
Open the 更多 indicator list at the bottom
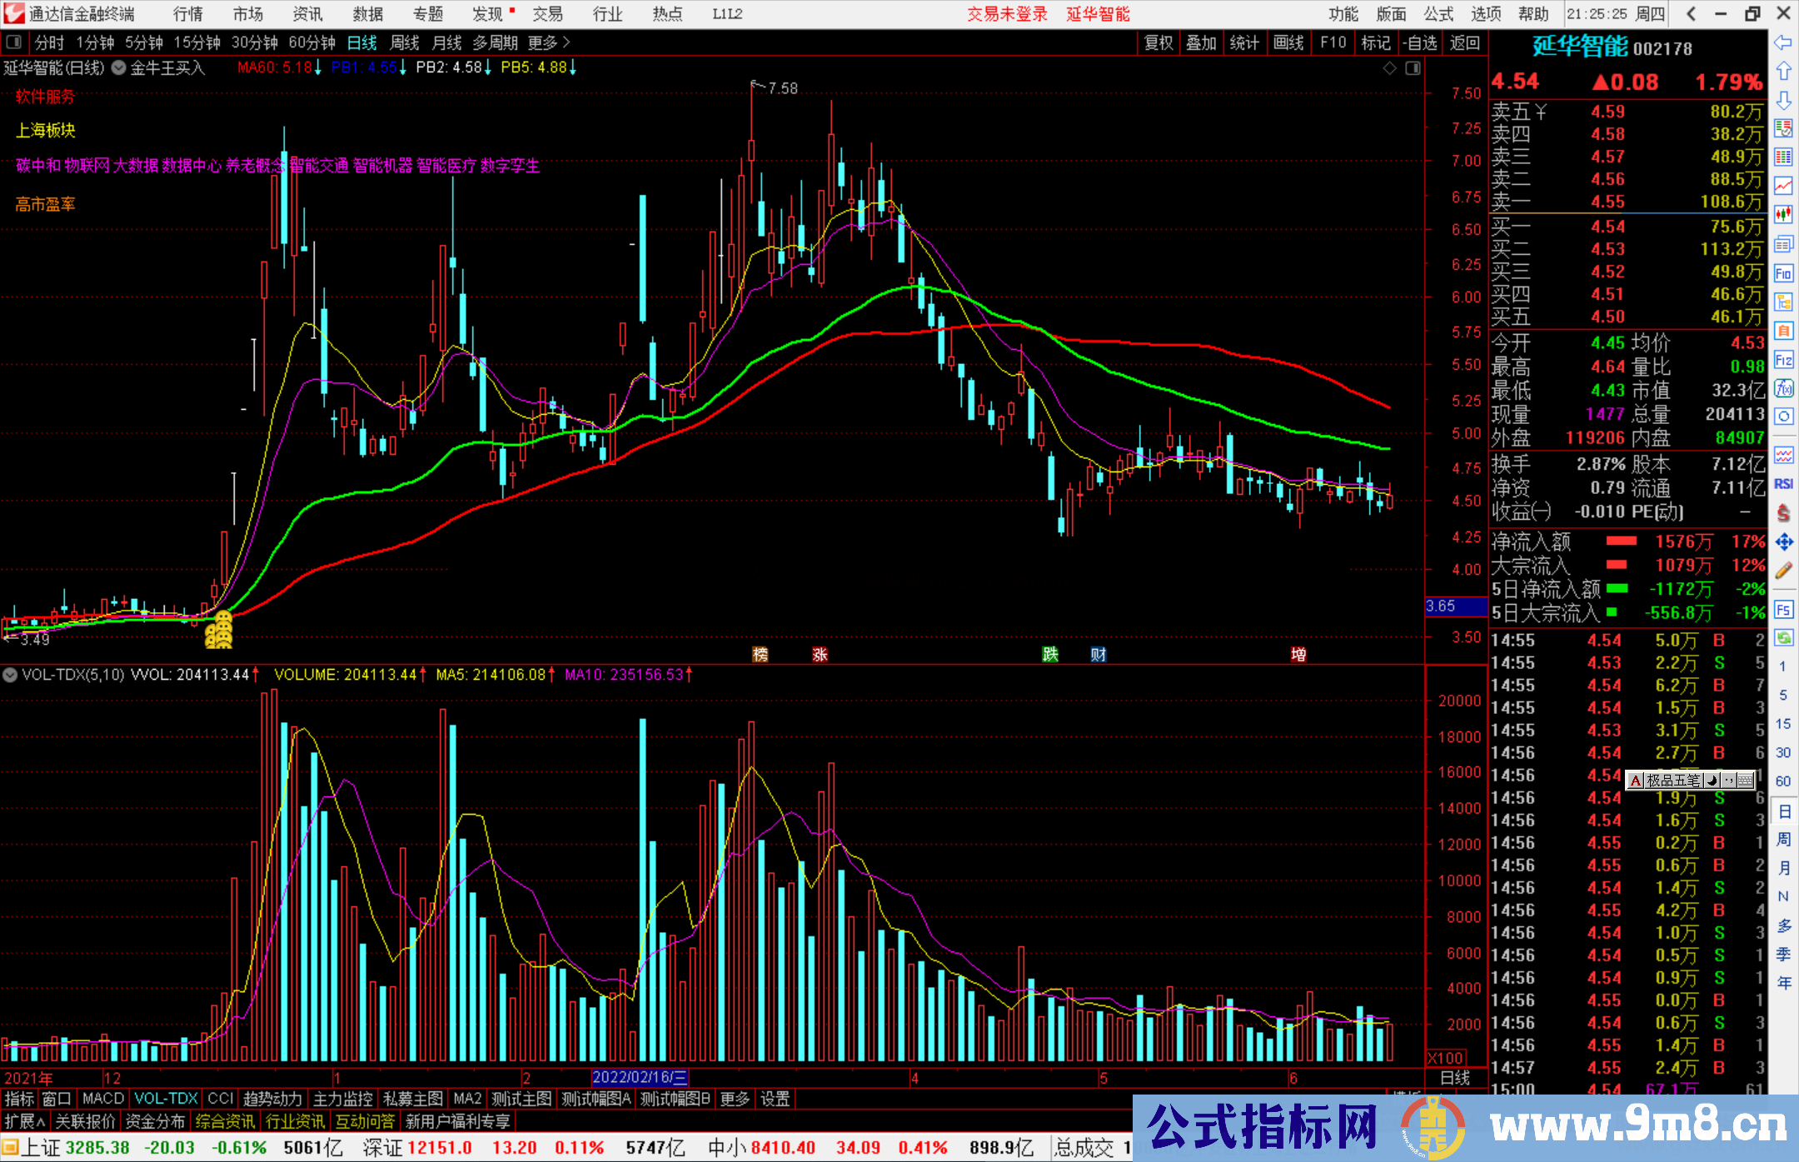(x=734, y=1100)
